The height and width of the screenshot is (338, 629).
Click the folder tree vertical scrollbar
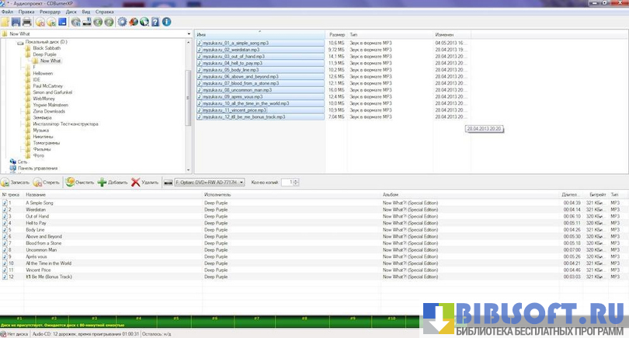coord(188,101)
